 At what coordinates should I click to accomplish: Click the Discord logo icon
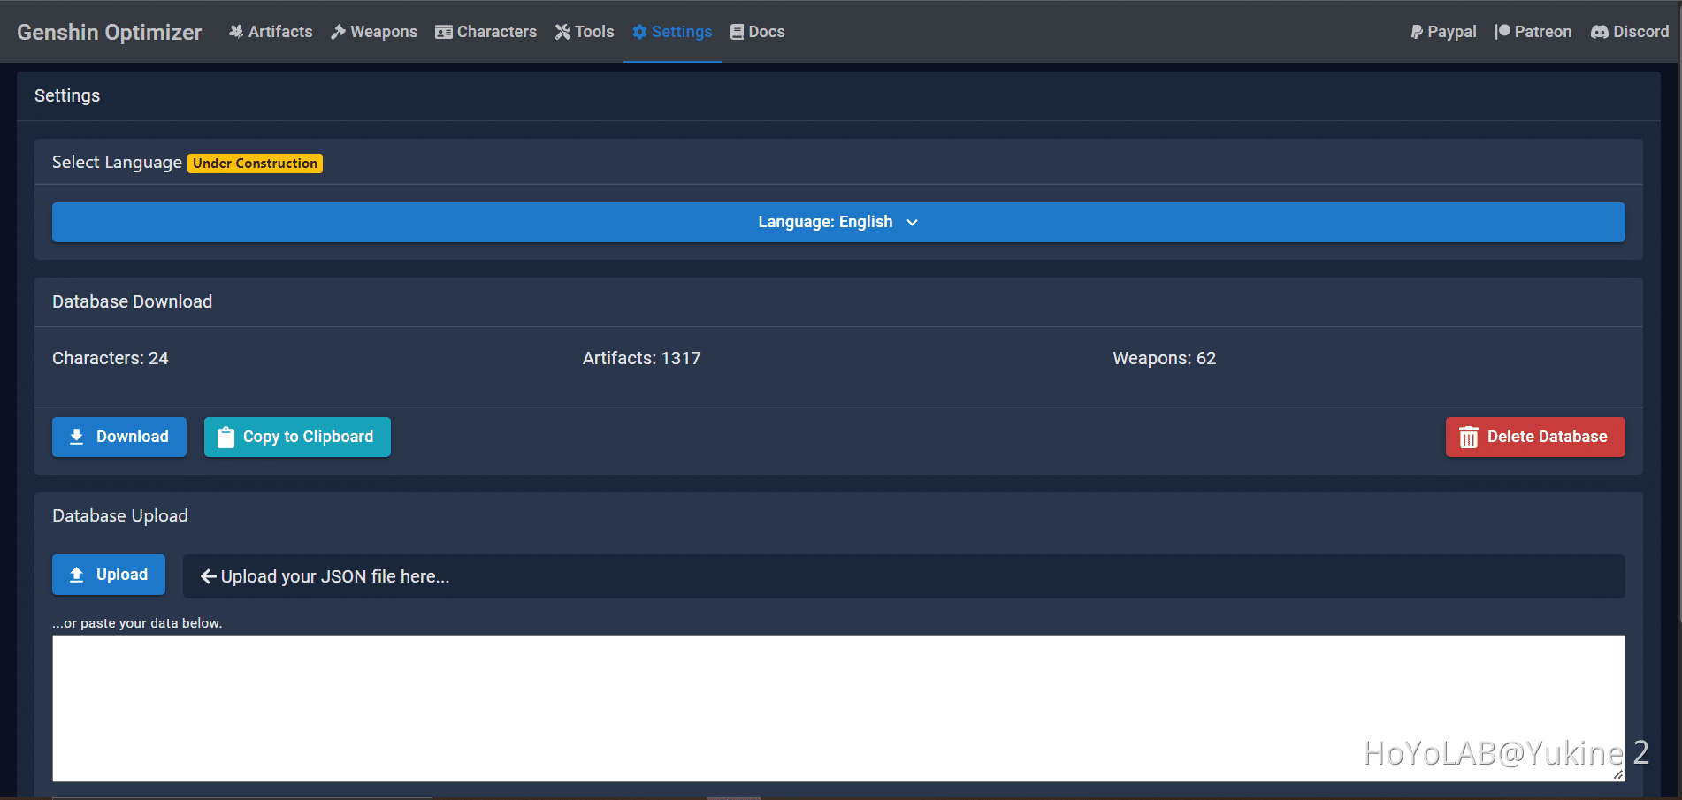coord(1600,32)
